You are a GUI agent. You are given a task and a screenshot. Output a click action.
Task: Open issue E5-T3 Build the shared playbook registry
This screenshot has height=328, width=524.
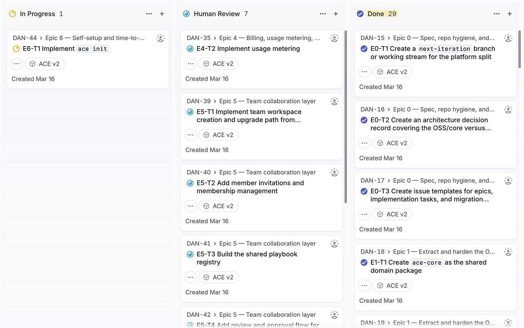247,258
